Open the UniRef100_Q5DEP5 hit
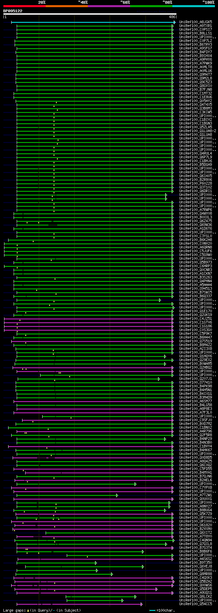The height and width of the screenshot is (613, 218). (x=196, y=589)
